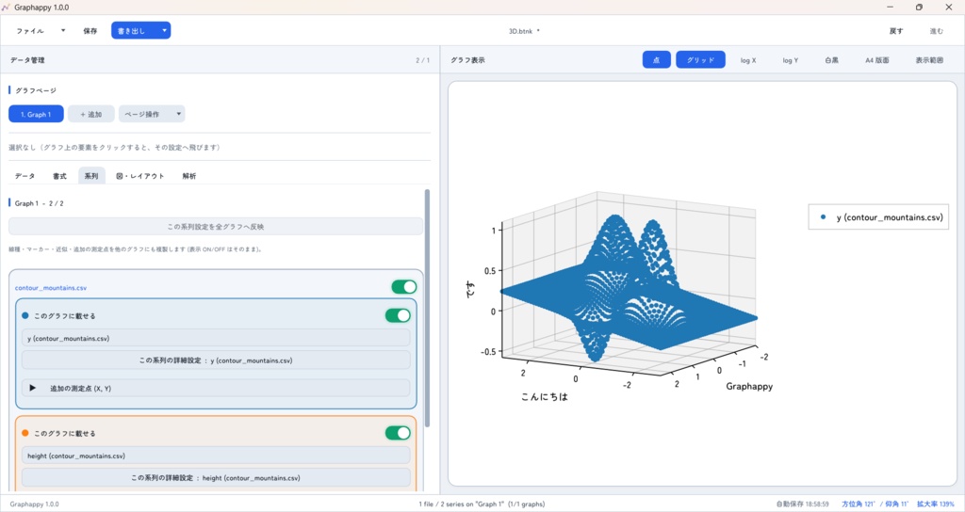The height and width of the screenshot is (512, 965).
Task: Toggle このグラフに載せる for height series
Action: [399, 433]
